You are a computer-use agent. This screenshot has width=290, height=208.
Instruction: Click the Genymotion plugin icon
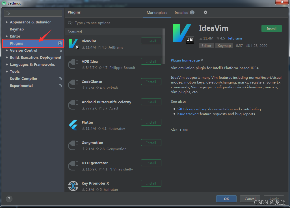73,146
